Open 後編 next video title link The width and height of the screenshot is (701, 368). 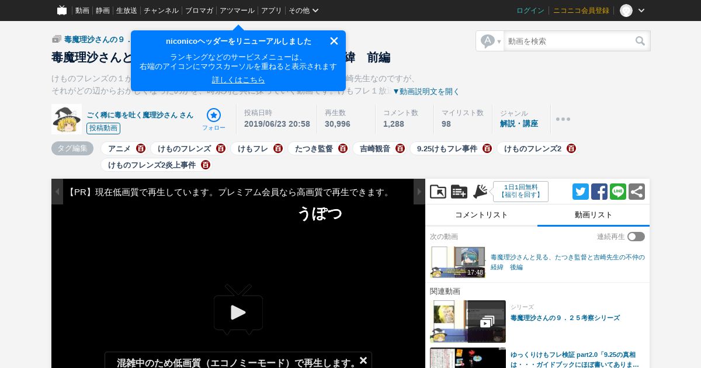(568, 262)
